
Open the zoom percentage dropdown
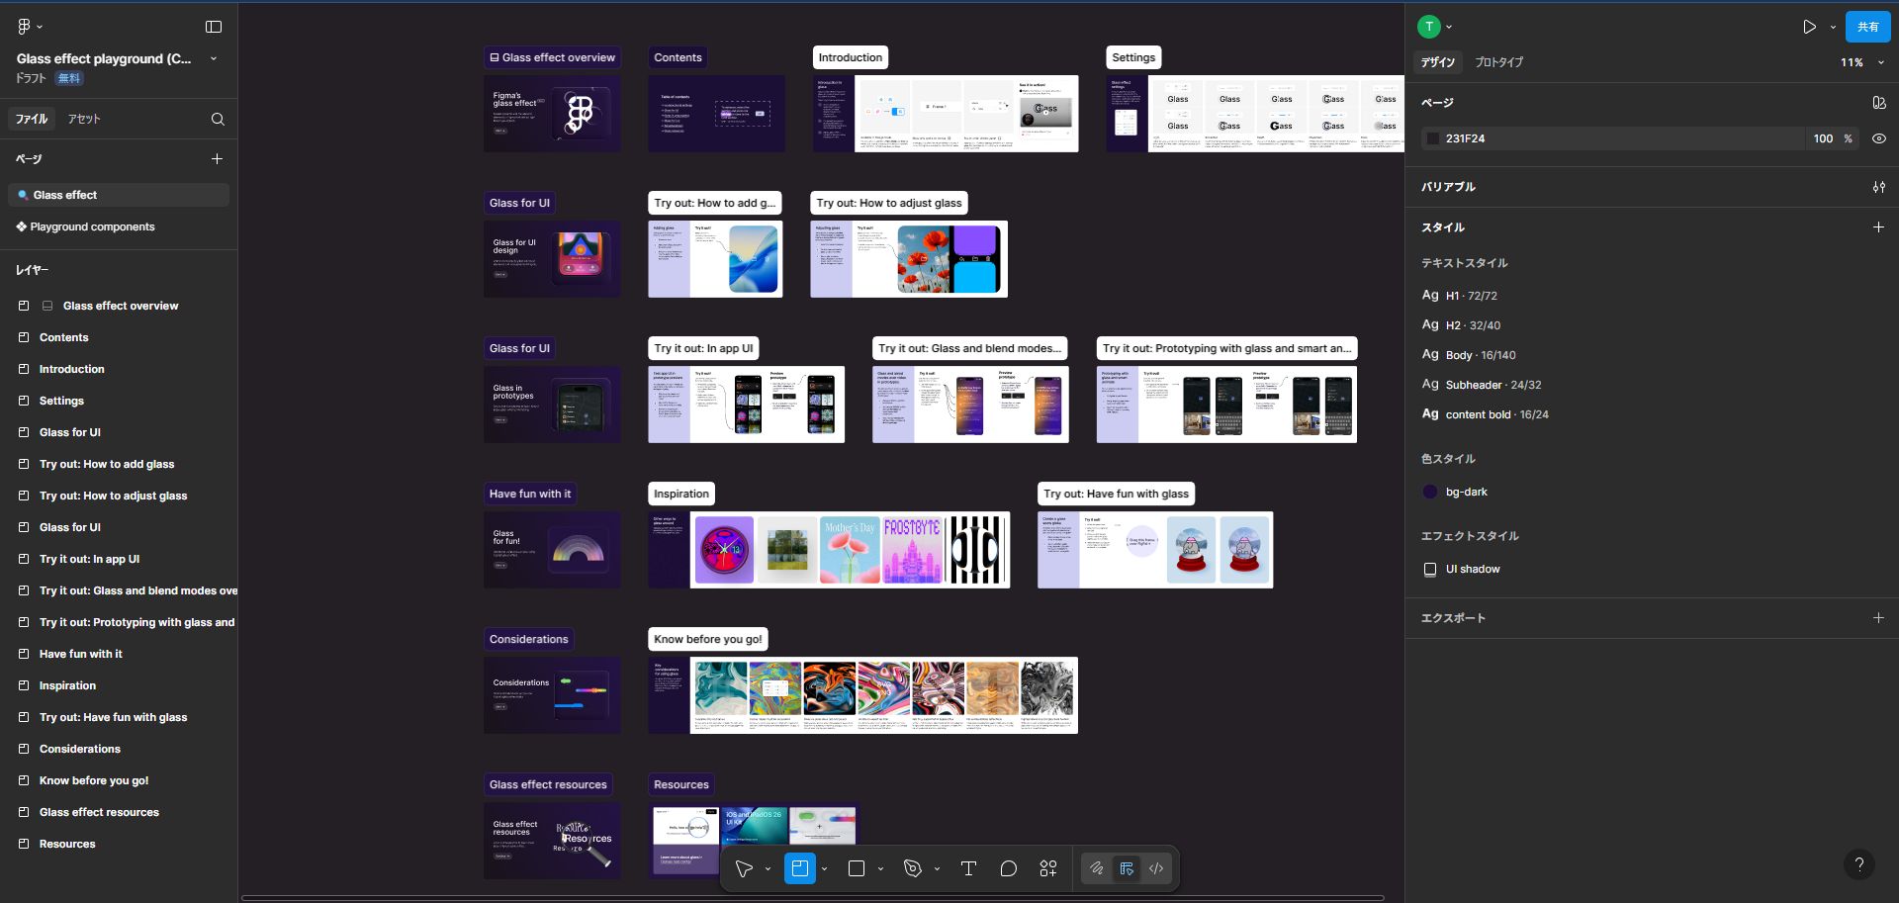(x=1861, y=62)
